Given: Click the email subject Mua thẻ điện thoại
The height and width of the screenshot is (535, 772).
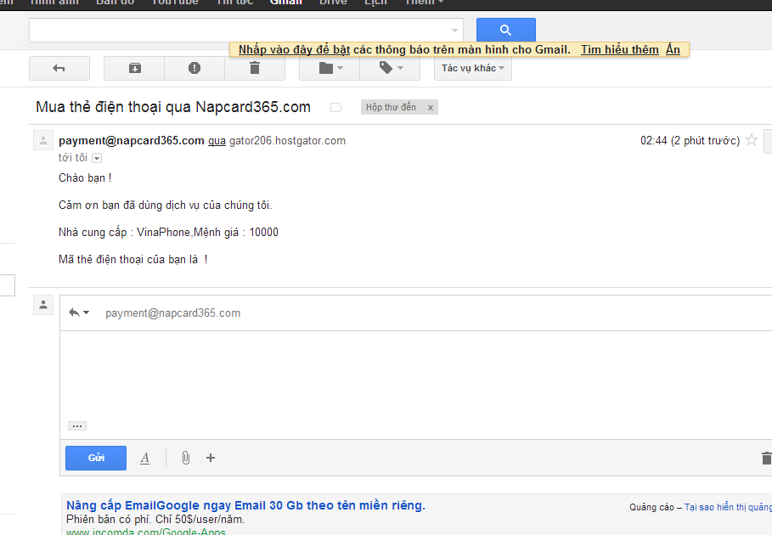Looking at the screenshot, I should coord(173,107).
